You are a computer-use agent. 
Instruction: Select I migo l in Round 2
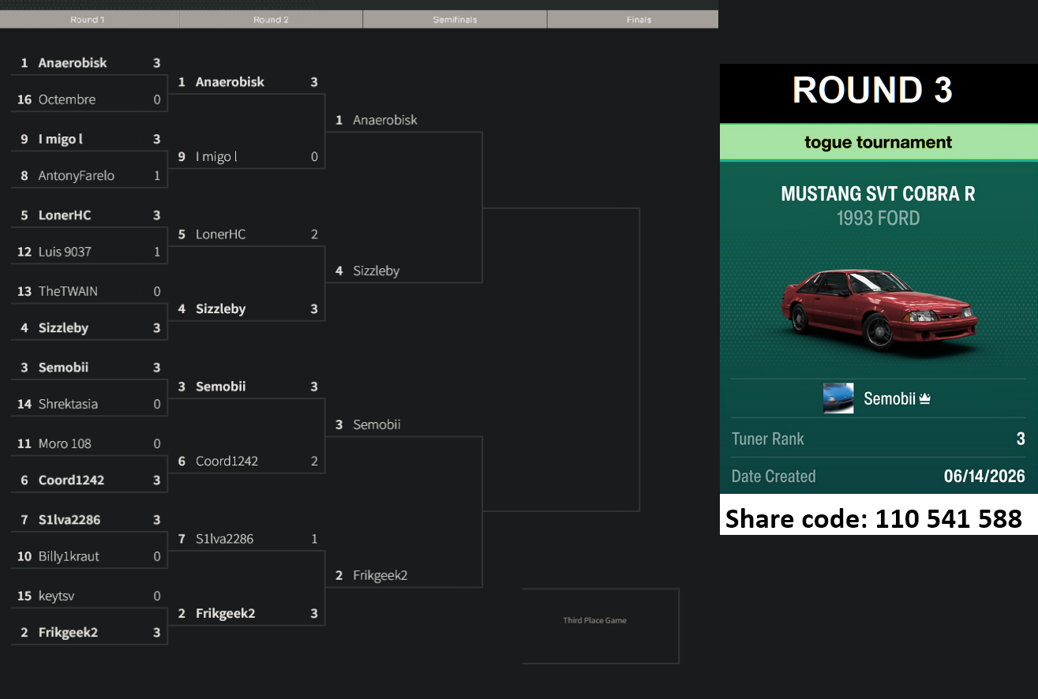point(216,157)
